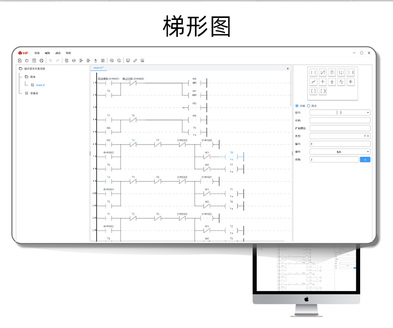
Task: Select the 简洁 radio button
Action: (308, 106)
